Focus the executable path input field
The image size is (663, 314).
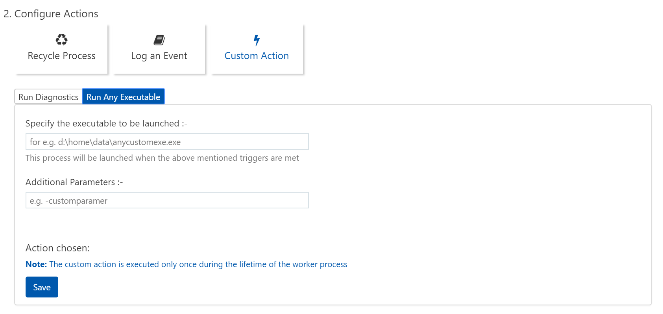pyautogui.click(x=167, y=142)
